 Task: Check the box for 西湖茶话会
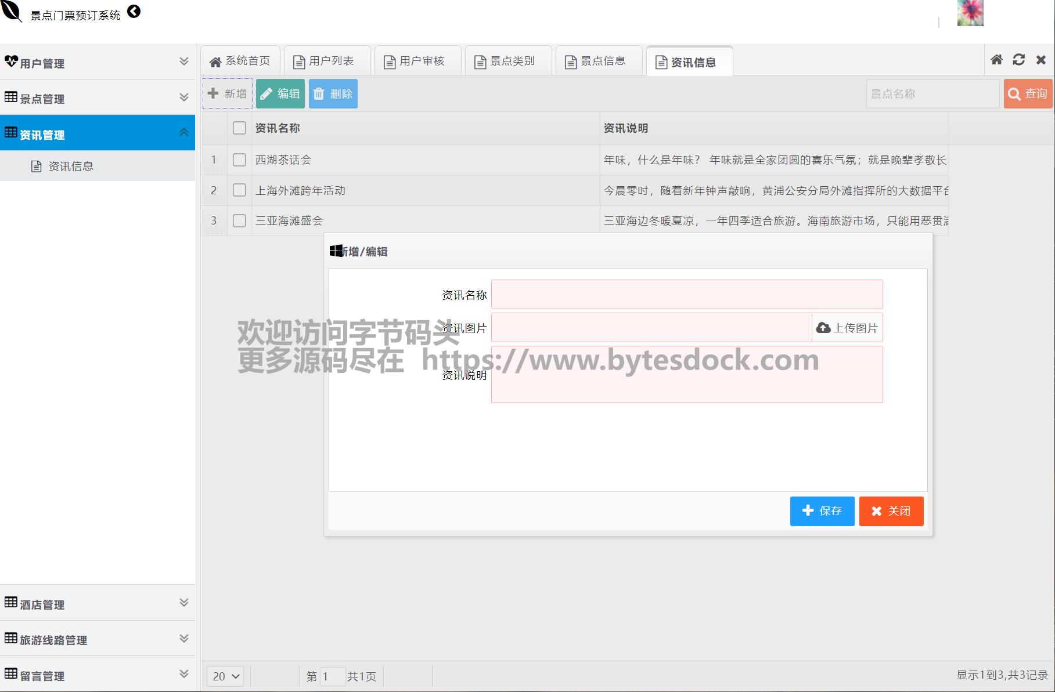pyautogui.click(x=239, y=160)
